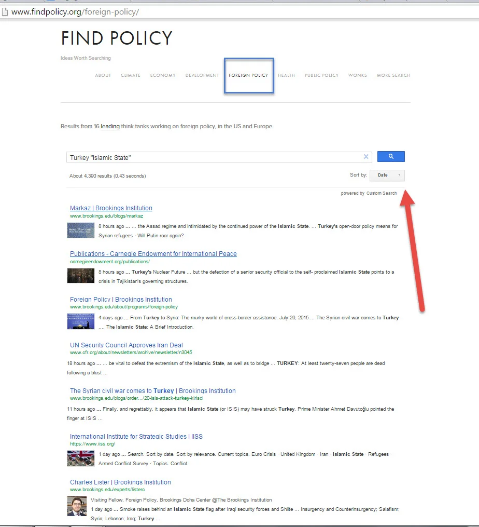Screen dimensions: 479x527
Task: Open Publications - Carnegie Endowment result
Action: pyautogui.click(x=153, y=254)
